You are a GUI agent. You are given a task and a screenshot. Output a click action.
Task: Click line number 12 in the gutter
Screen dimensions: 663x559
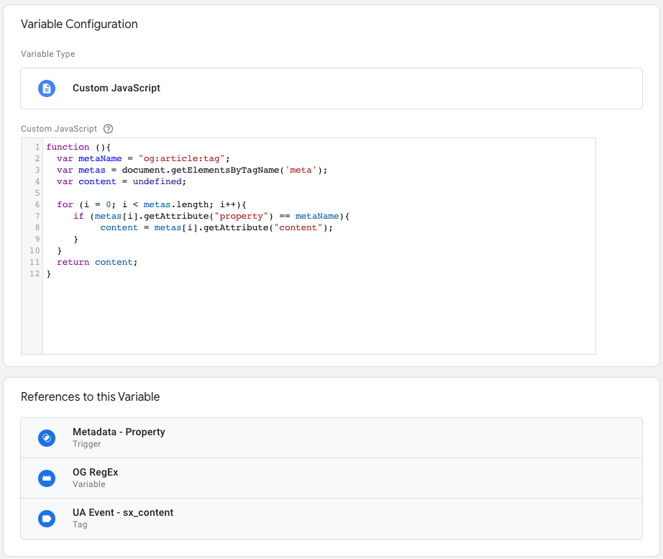pos(35,273)
